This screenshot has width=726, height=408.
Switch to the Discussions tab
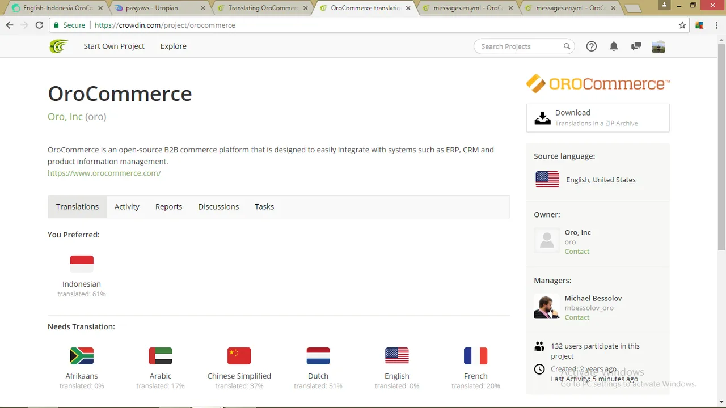218,206
